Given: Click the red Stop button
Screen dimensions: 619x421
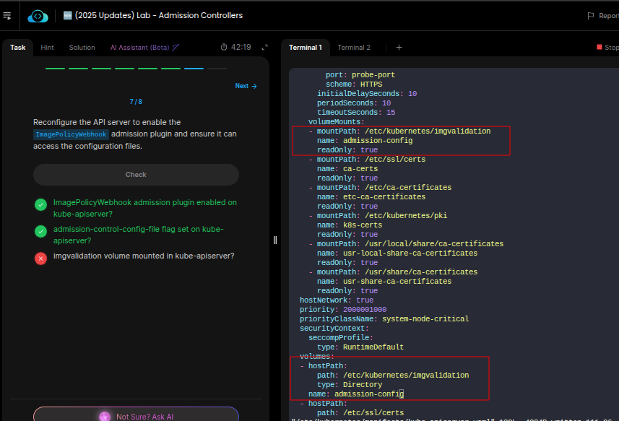Looking at the screenshot, I should click(x=607, y=48).
